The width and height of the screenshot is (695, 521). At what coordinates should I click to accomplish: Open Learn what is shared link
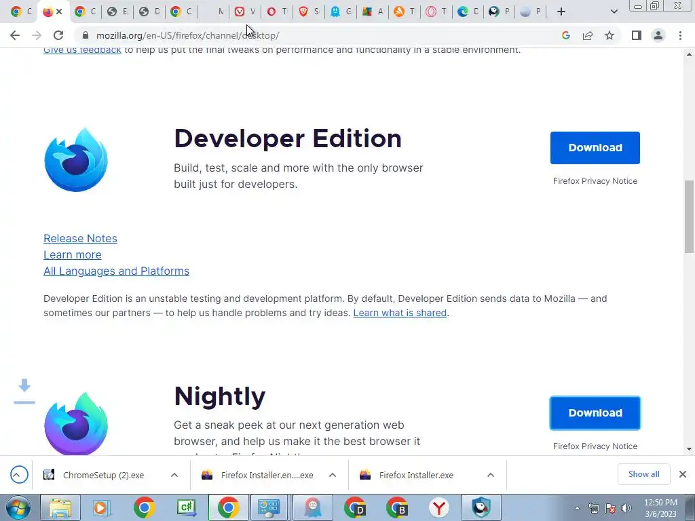click(x=400, y=313)
